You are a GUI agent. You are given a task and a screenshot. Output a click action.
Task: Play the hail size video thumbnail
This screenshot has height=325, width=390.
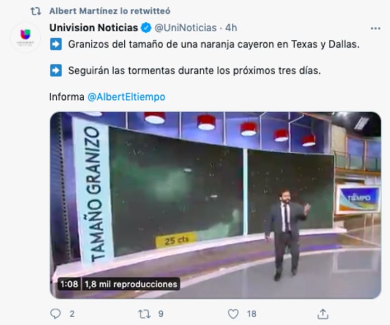click(x=216, y=205)
